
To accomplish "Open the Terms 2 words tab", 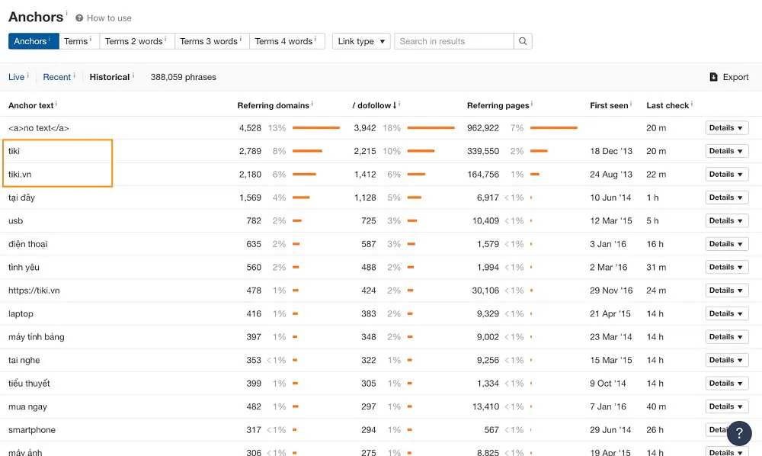I will click(136, 41).
